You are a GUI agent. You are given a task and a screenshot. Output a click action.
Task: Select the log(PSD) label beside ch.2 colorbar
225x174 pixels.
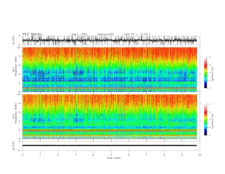click(213, 121)
